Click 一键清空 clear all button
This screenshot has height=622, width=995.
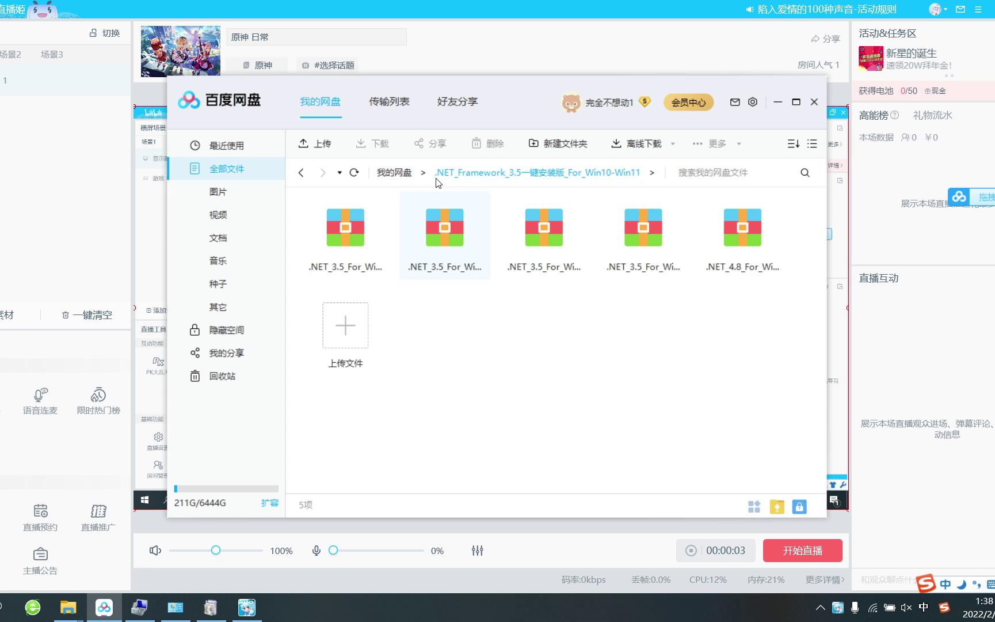pos(87,315)
